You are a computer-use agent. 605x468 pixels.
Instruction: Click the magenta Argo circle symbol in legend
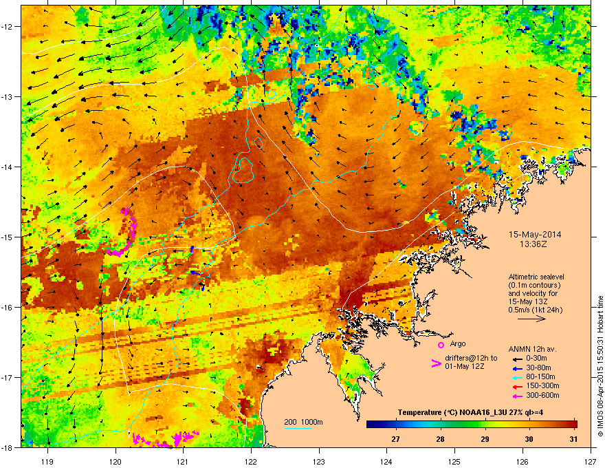(x=441, y=345)
